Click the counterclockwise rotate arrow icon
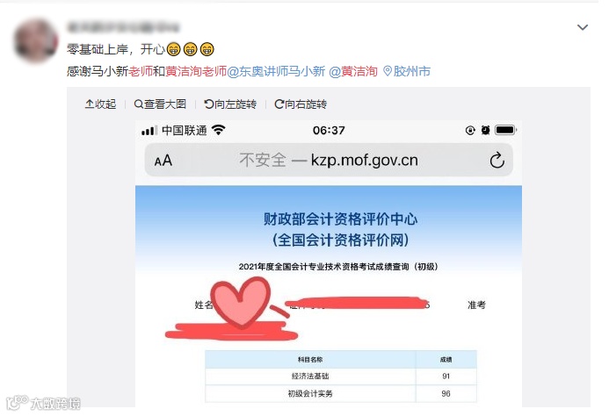This screenshot has height=416, width=609. (x=209, y=104)
